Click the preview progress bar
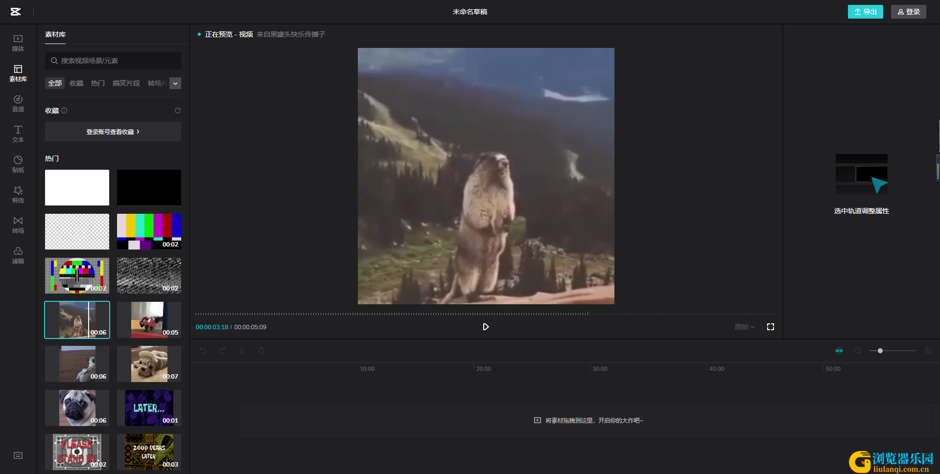The image size is (940, 474). click(x=485, y=314)
